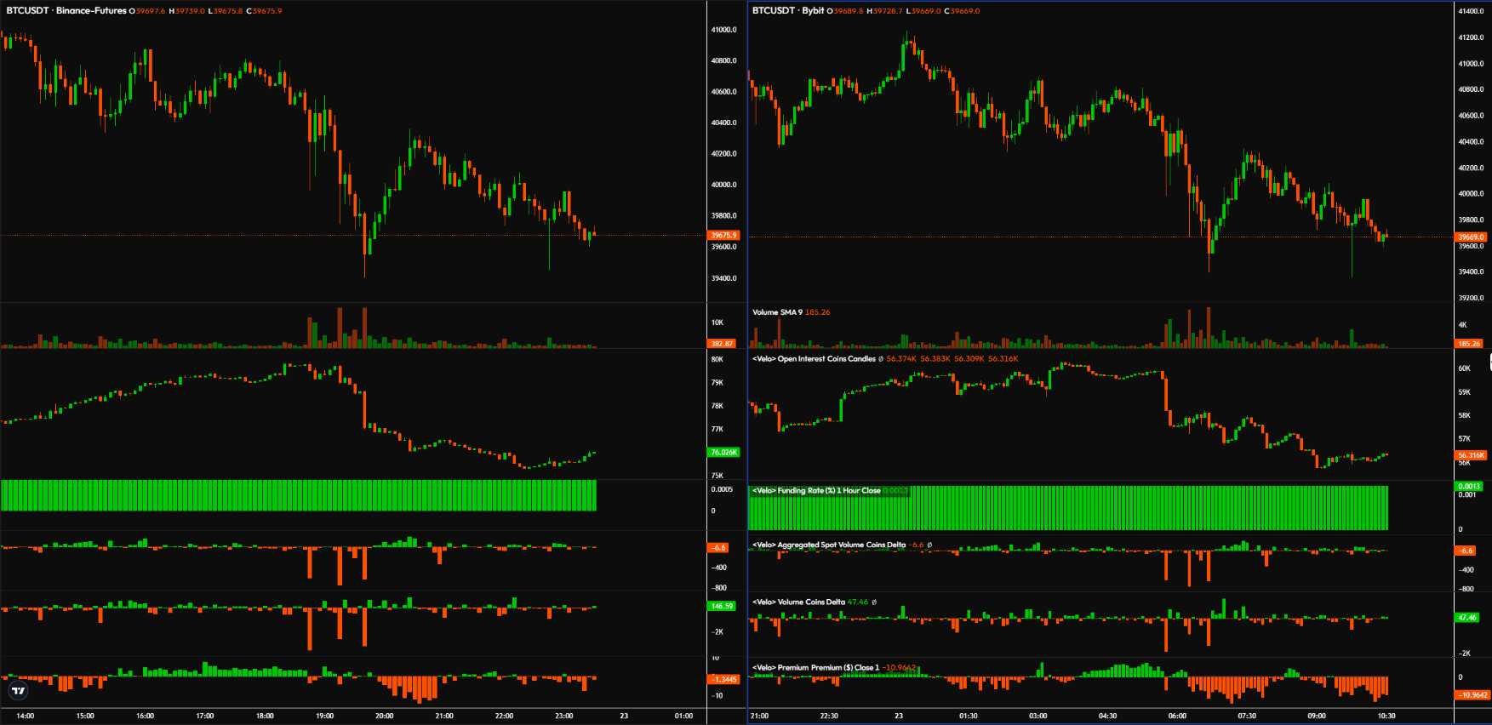Screen dimensions: 1492x725
Task: Click the 56.316K open interest label on Bybit
Action: coord(1471,455)
